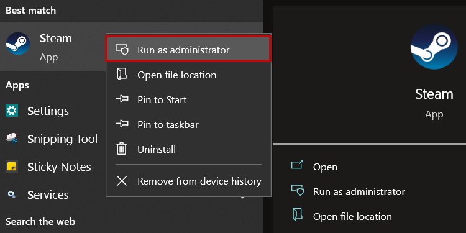Image resolution: width=466 pixels, height=233 pixels.
Task: Click the pin icon next to Pin to Start
Action: pos(122,99)
